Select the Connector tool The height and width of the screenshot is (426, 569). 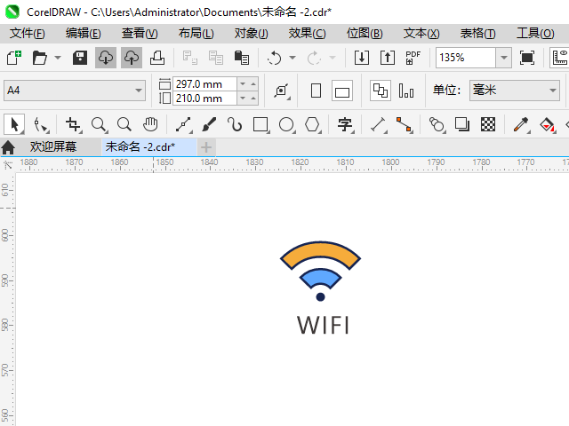405,125
